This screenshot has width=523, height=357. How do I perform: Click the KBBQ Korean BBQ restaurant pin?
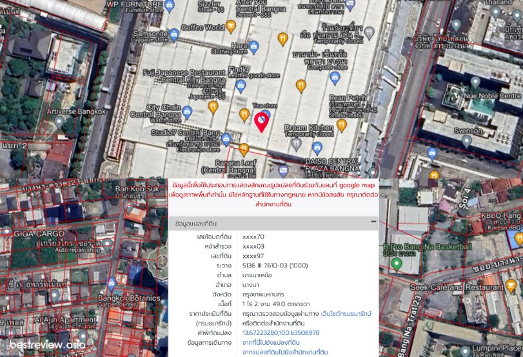coord(518,238)
